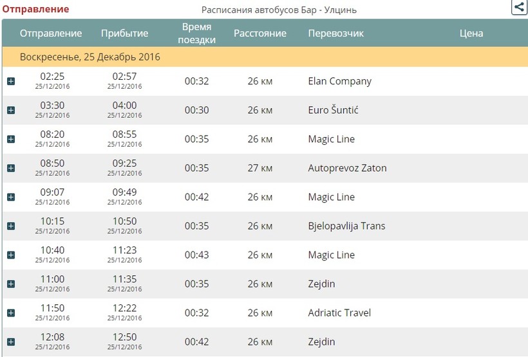This screenshot has height=357, width=528.
Task: Expand the 08:50 Autoprevoz Zaton row
Action: pyautogui.click(x=11, y=168)
